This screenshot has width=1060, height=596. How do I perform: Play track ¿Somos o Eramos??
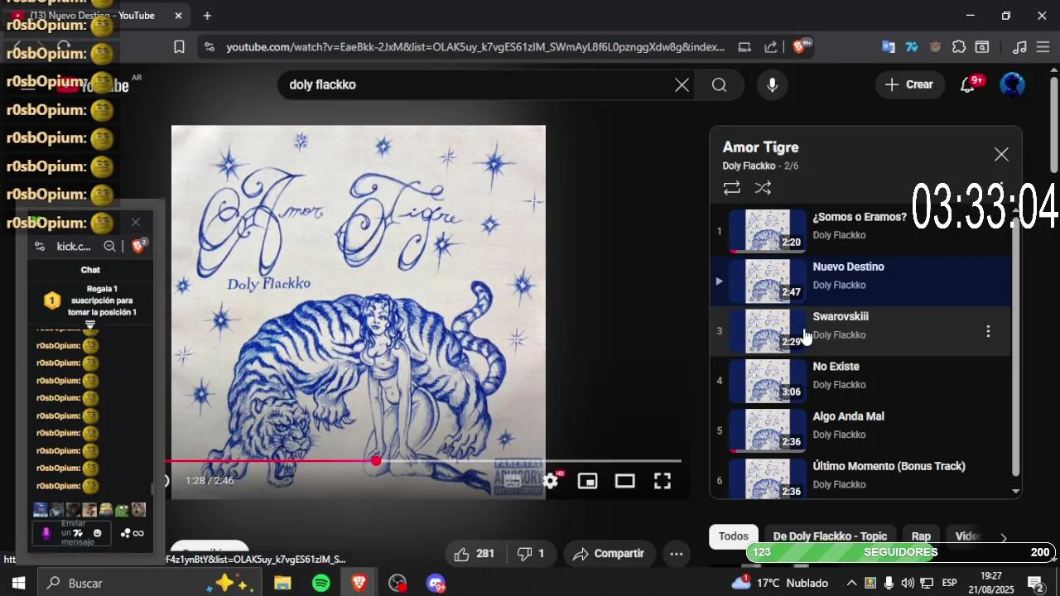861,231
